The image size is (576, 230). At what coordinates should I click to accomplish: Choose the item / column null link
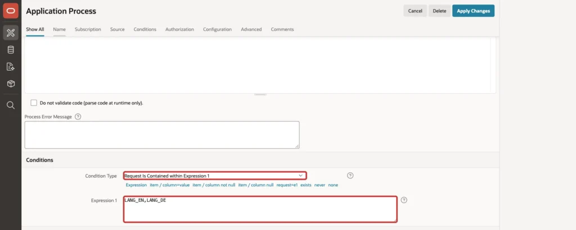coord(256,185)
